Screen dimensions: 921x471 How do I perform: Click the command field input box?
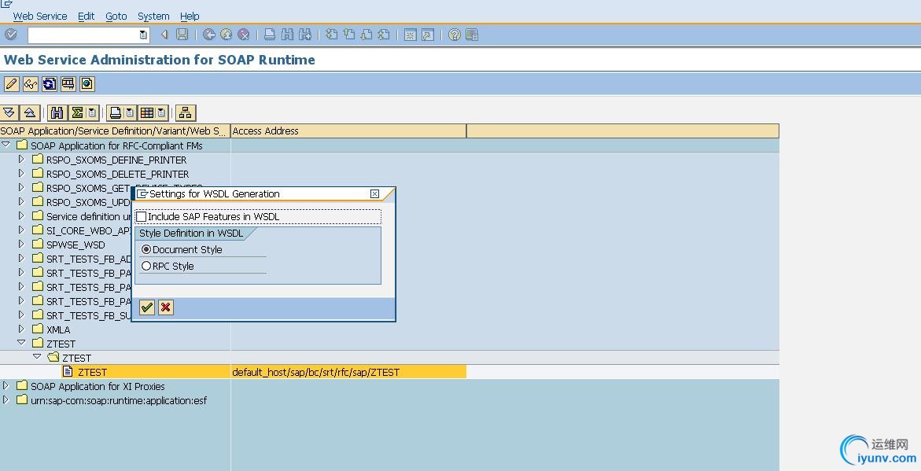click(x=83, y=35)
